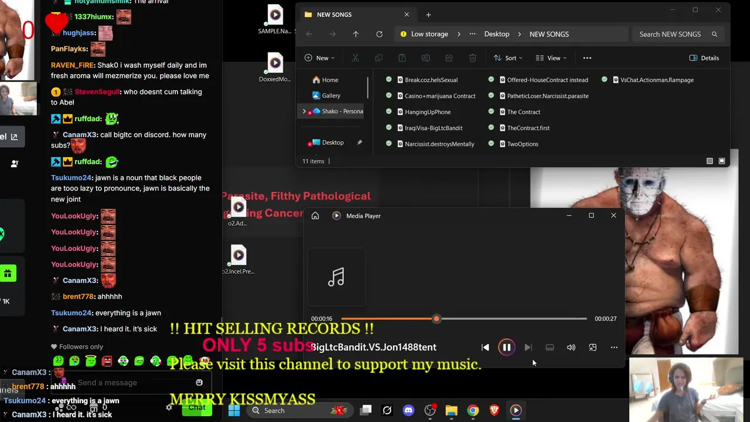This screenshot has height=422, width=750.
Task: Open the Sort dropdown in File Explorer
Action: (507, 58)
